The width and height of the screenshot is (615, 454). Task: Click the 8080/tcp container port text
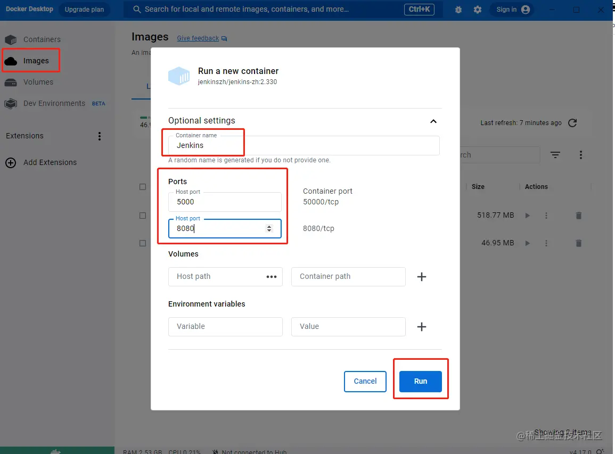point(318,228)
